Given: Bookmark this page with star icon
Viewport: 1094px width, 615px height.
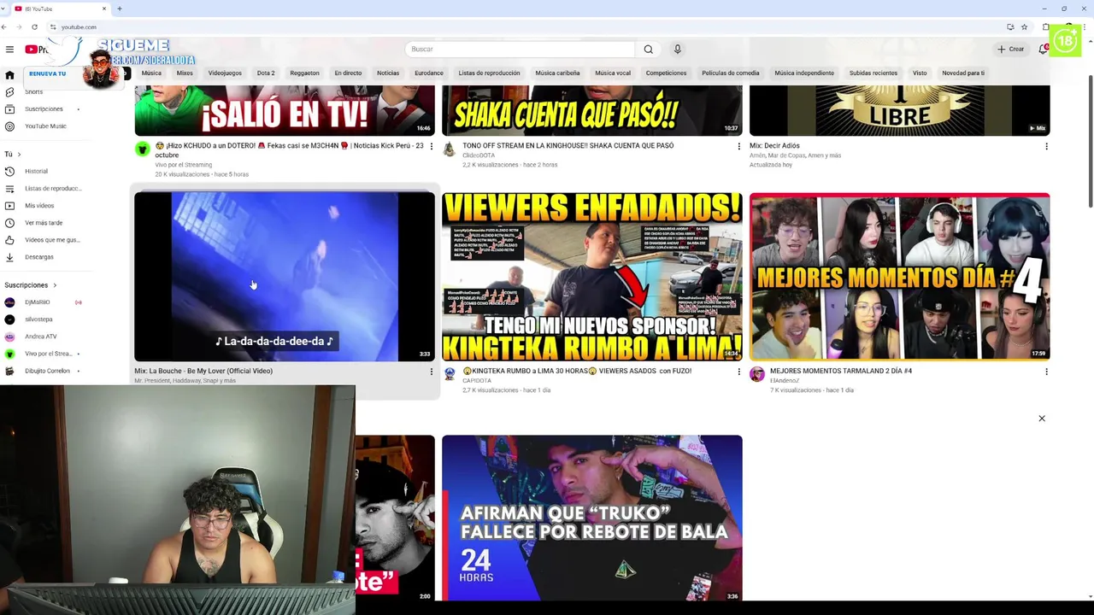Looking at the screenshot, I should (1024, 27).
